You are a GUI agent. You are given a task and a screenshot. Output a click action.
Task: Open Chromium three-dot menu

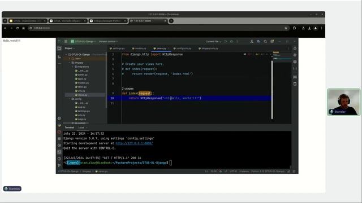point(321,28)
